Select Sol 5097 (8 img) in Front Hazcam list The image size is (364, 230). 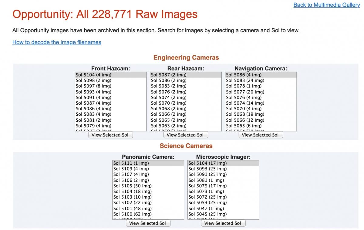(110, 86)
